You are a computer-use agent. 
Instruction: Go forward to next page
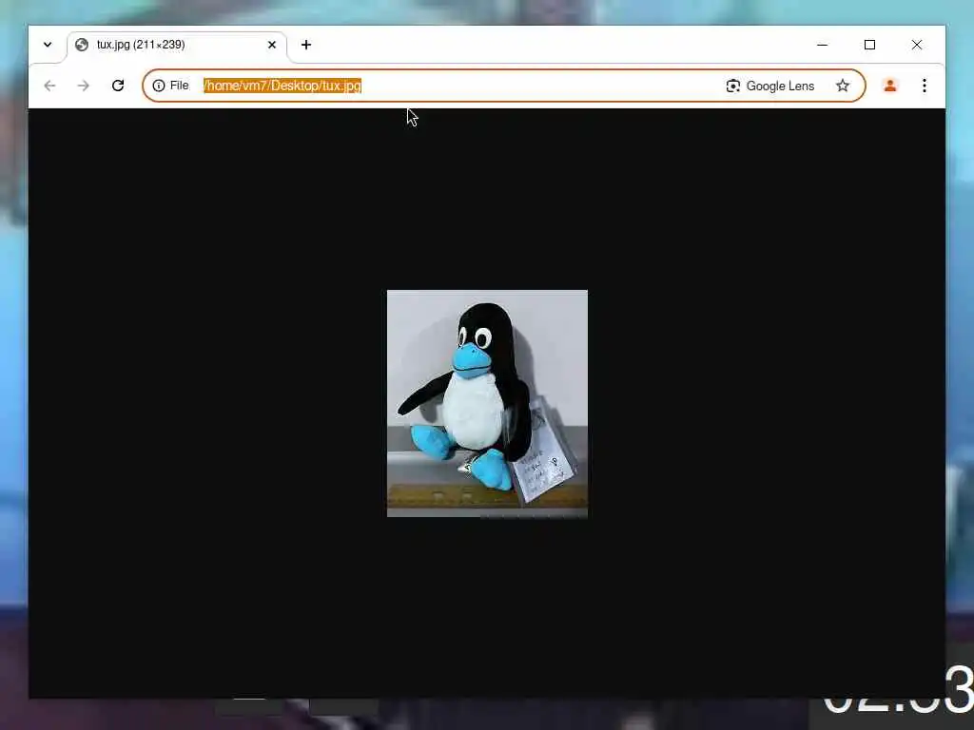click(x=84, y=86)
